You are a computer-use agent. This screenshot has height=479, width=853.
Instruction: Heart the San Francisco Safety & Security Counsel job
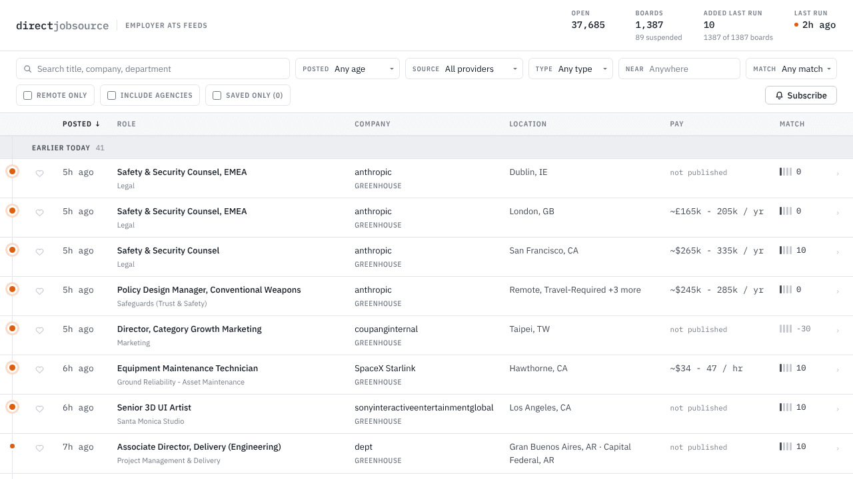[39, 251]
